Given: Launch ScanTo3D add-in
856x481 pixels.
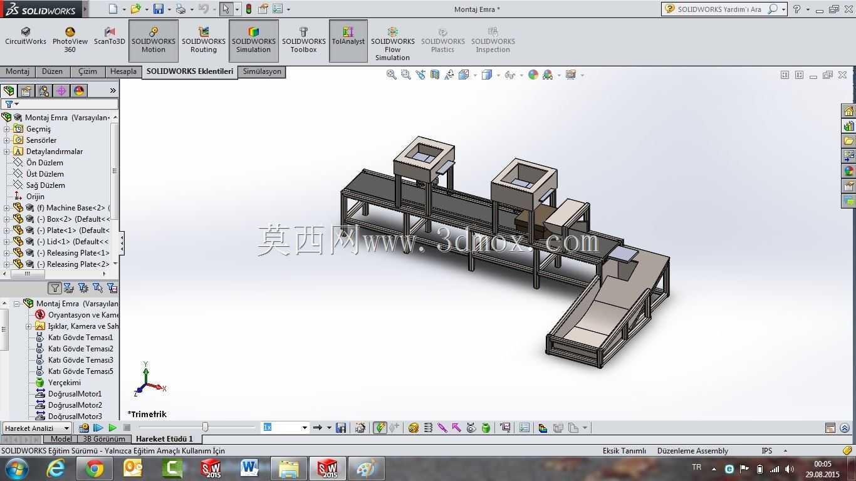Looking at the screenshot, I should (x=110, y=36).
